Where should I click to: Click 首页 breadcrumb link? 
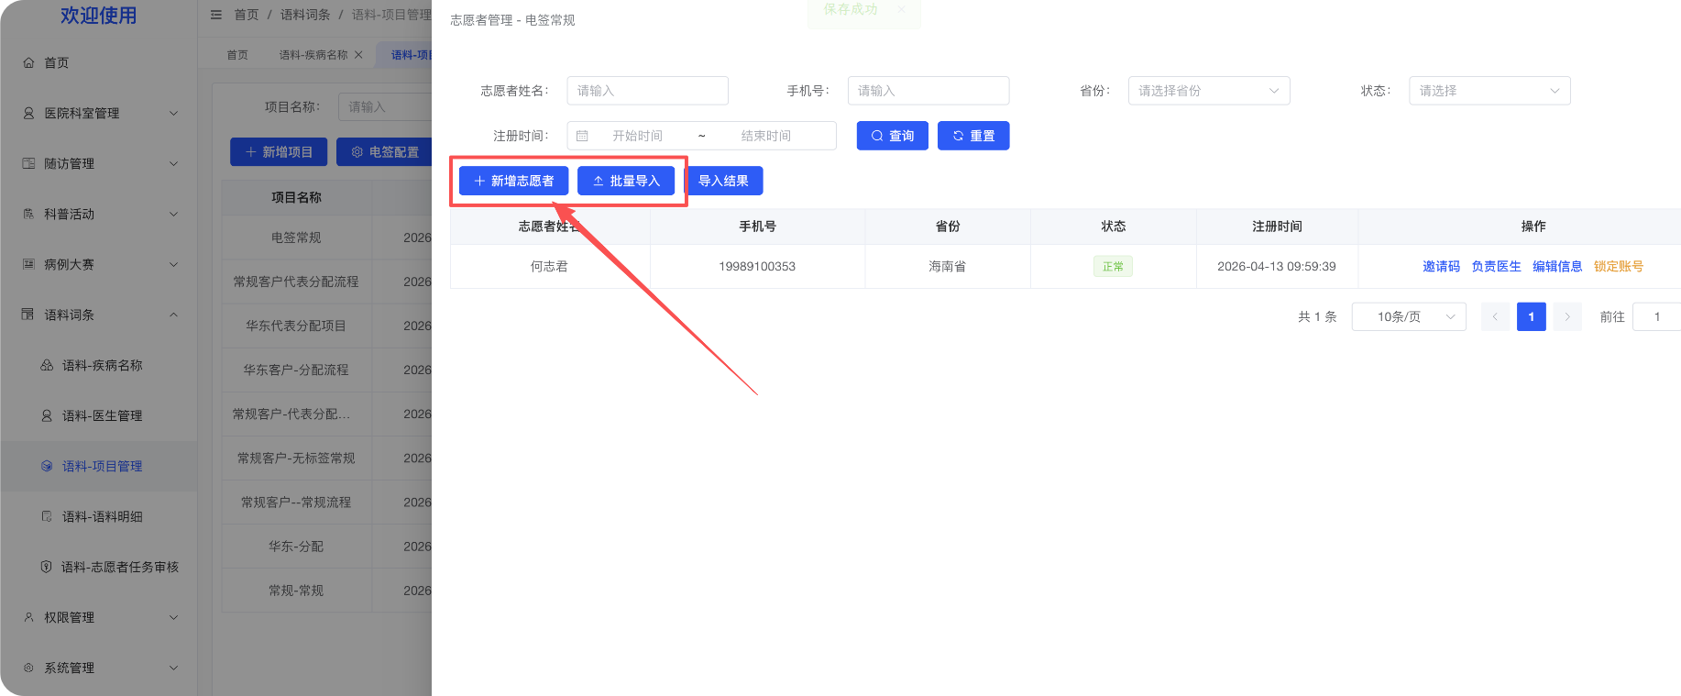[247, 15]
